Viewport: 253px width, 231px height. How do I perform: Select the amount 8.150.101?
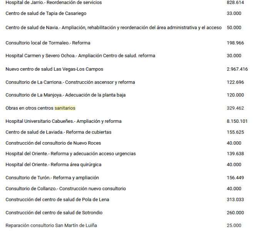(x=237, y=121)
